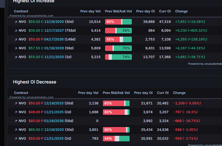Open arrow icon for NVO $50.00 P 12/19/2025
Viewport: 222px width, 146px height.
point(16,103)
